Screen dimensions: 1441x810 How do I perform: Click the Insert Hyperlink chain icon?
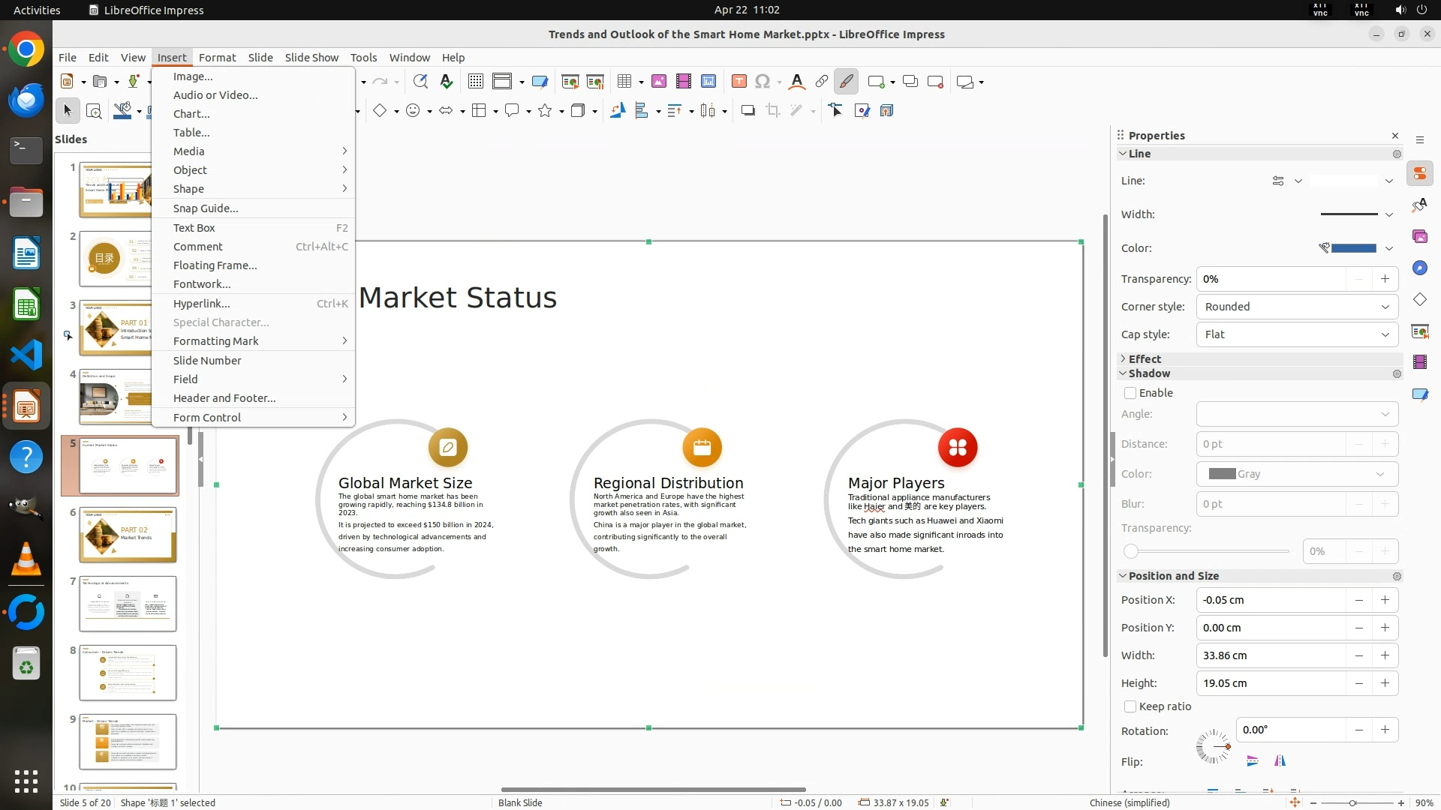[822, 82]
